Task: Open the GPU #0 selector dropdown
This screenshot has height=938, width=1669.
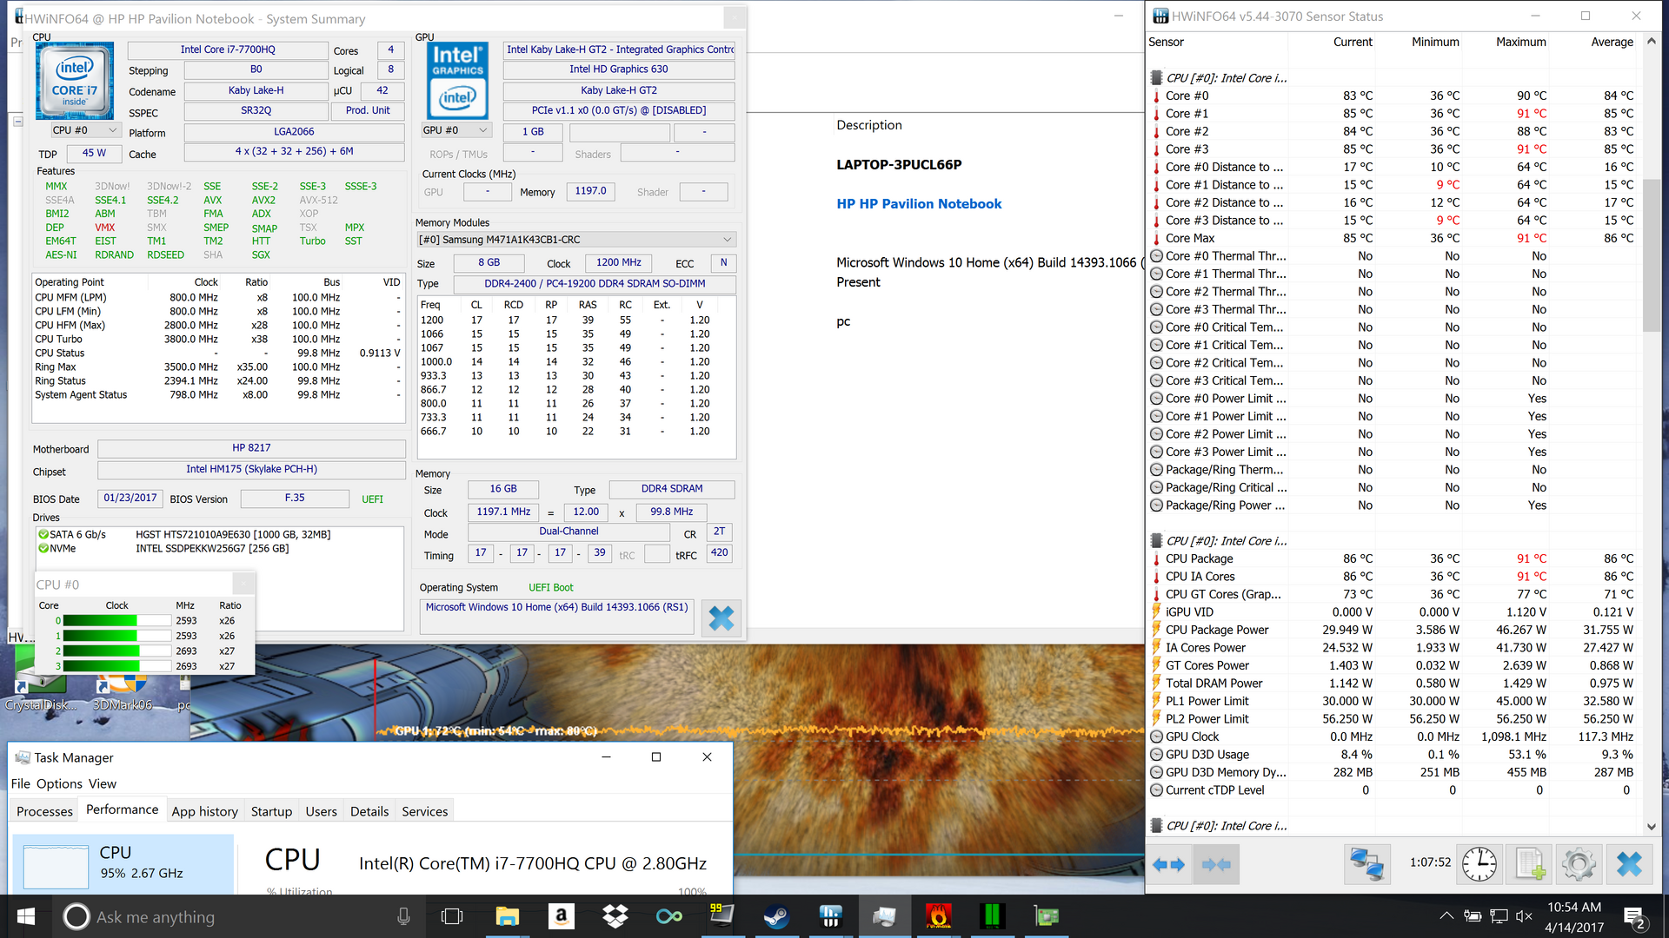Action: [455, 130]
